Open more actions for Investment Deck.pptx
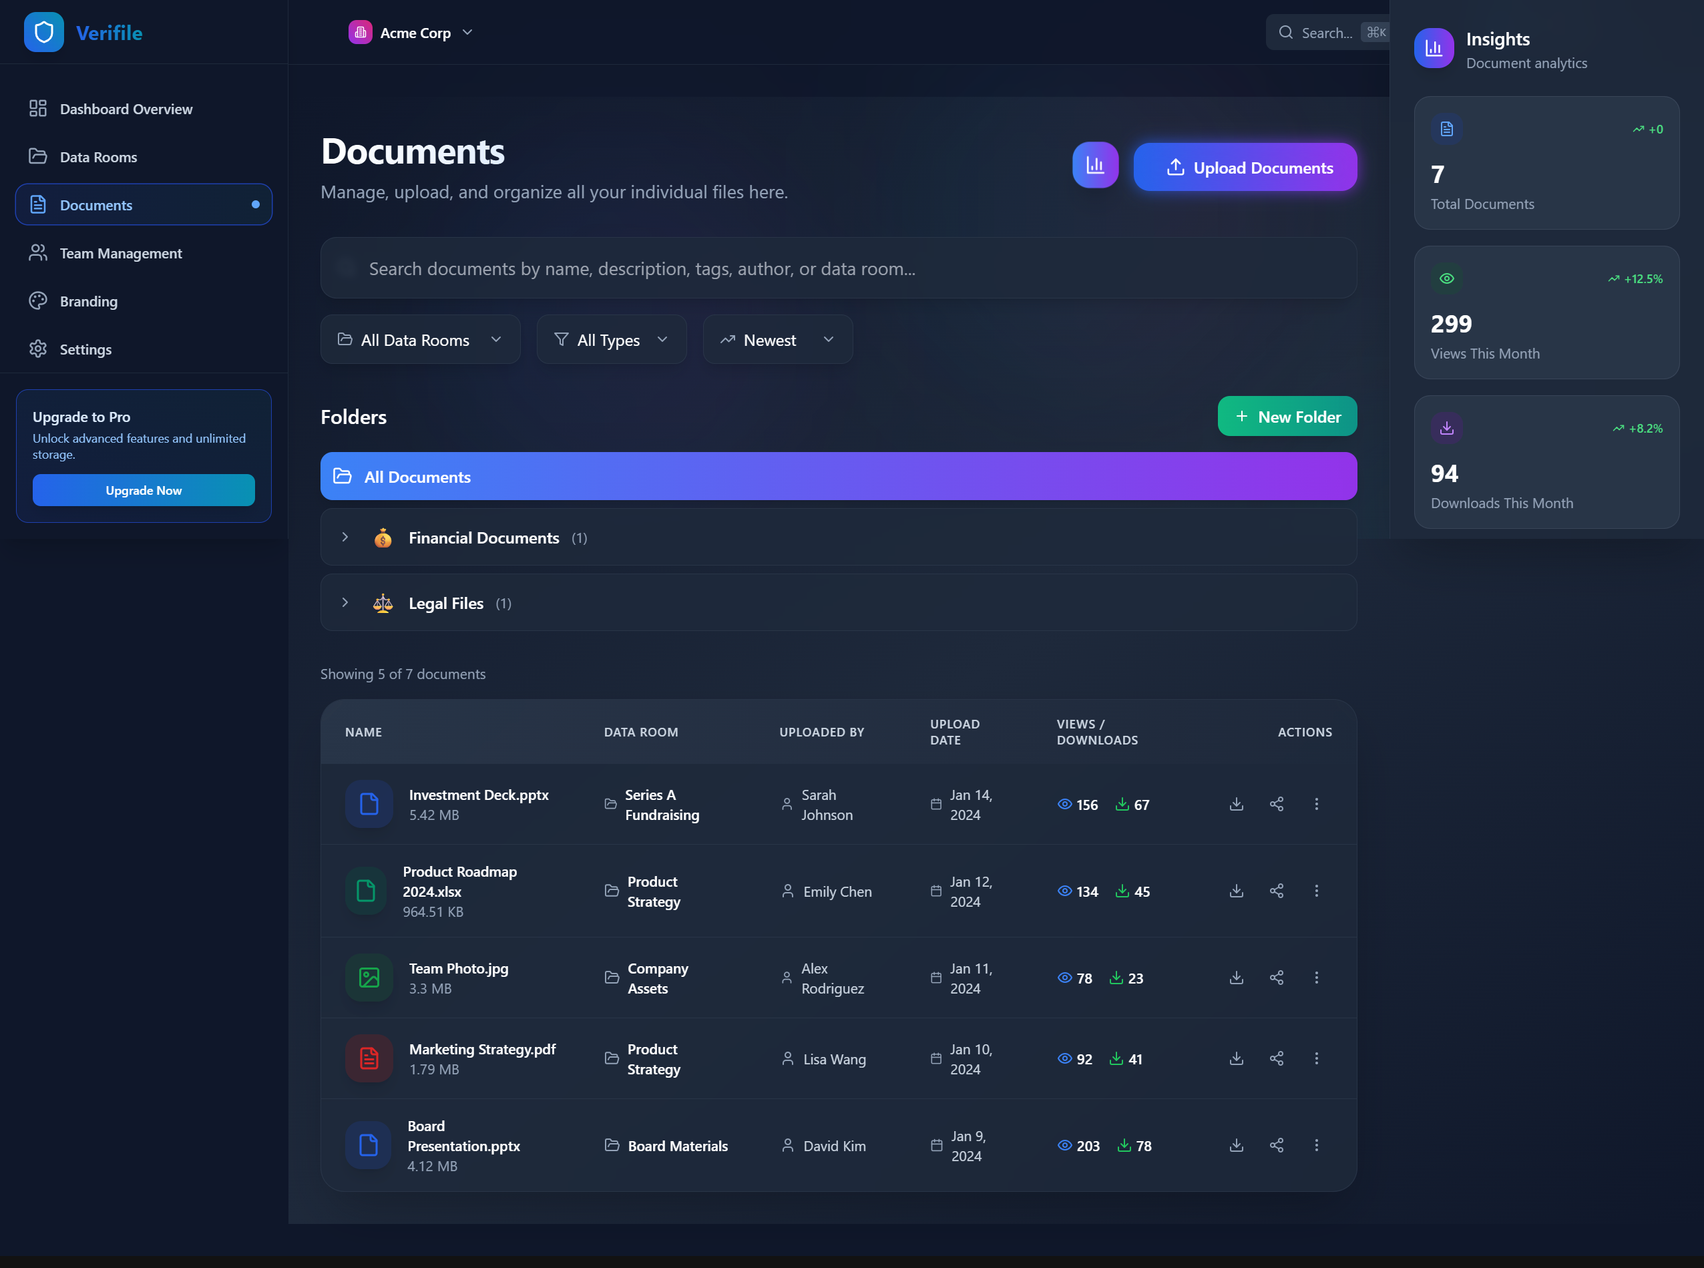Viewport: 1704px width, 1268px height. tap(1315, 804)
